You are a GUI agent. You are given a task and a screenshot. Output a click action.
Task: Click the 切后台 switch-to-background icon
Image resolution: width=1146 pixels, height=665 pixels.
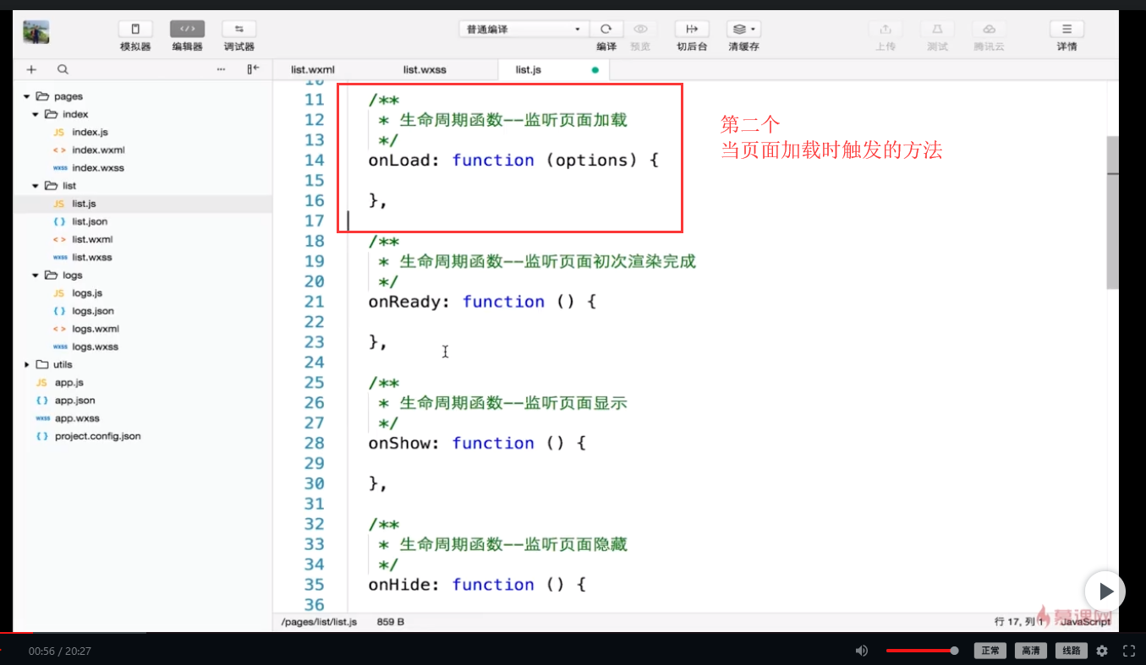tap(692, 29)
